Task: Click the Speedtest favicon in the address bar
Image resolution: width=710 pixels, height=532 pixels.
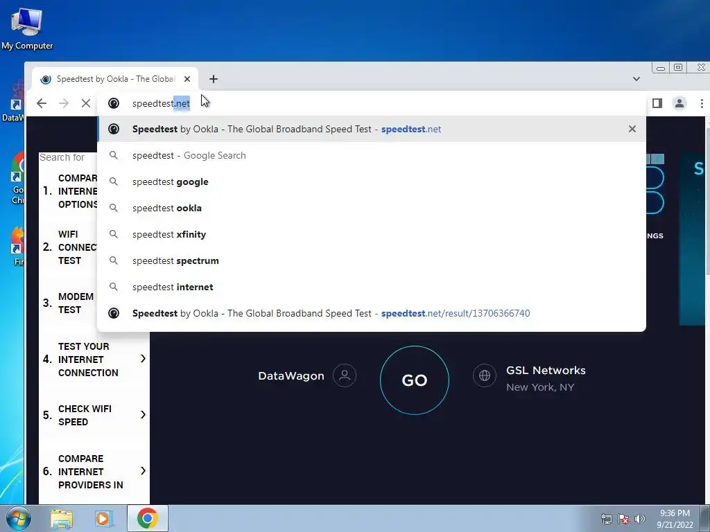Action: coord(114,104)
